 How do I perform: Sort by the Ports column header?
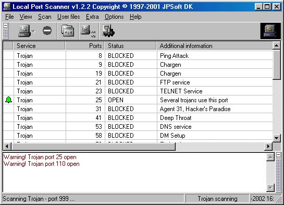84,46
